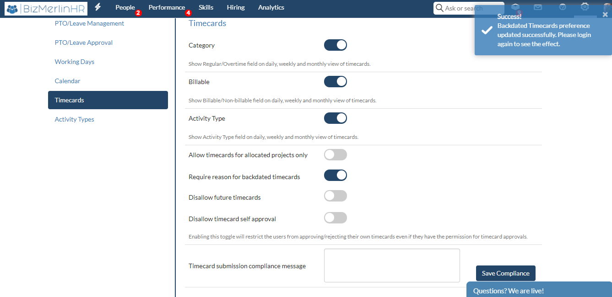Open the notifications stack icon showing 9
Screen dimensions: 612x297
coord(515,7)
